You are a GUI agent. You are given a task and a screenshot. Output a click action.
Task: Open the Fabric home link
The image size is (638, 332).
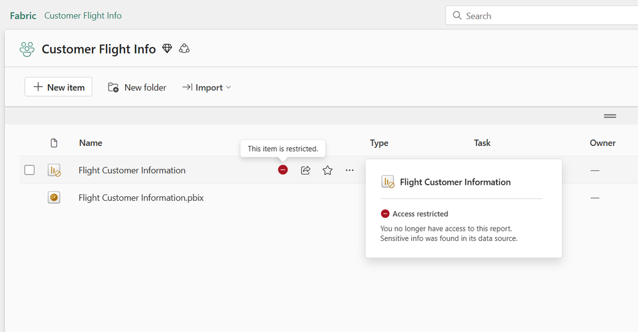point(23,15)
